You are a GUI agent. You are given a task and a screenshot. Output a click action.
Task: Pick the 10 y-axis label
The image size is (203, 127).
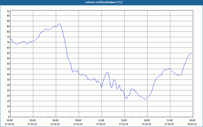click(x=8, y=106)
